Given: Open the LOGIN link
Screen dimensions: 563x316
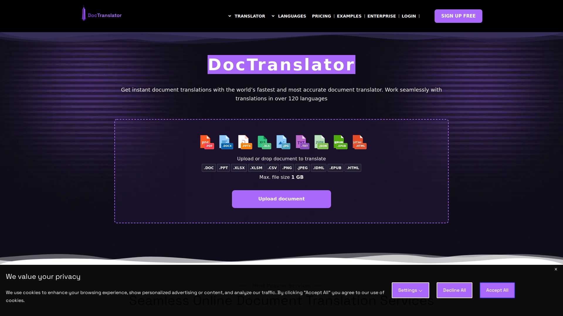Looking at the screenshot, I should tap(408, 16).
